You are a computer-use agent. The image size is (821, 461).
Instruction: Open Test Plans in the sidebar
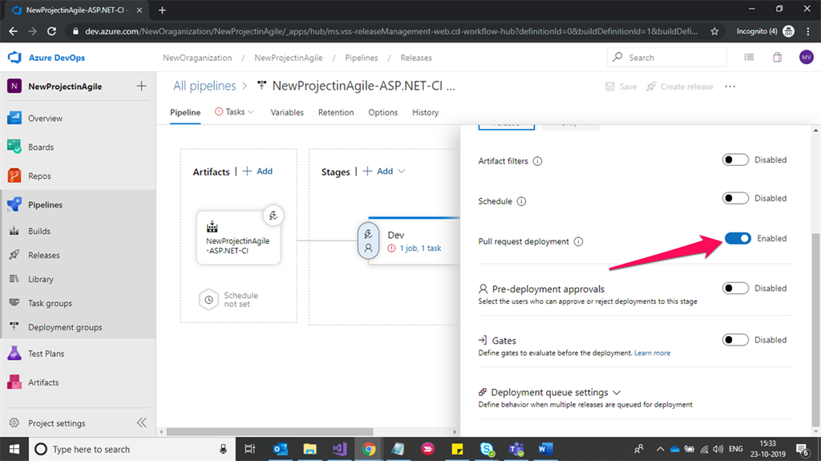(46, 354)
